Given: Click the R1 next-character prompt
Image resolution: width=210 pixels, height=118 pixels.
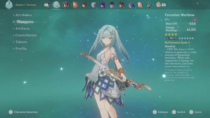Looking at the screenshot, I should pyautogui.click(x=164, y=5).
